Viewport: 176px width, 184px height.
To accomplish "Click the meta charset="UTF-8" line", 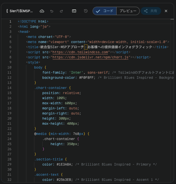I will click(48, 37).
